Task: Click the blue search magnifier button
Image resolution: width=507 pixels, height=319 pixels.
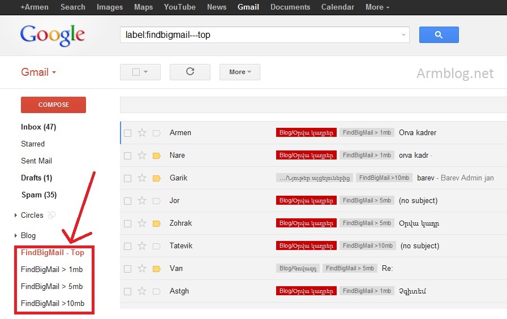Action: [x=439, y=35]
